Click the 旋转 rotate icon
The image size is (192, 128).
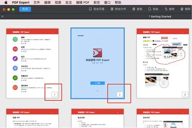[166, 9]
